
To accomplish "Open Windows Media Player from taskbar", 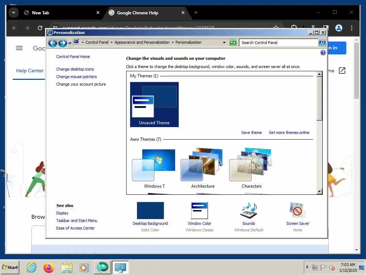I will click(x=84, y=267).
